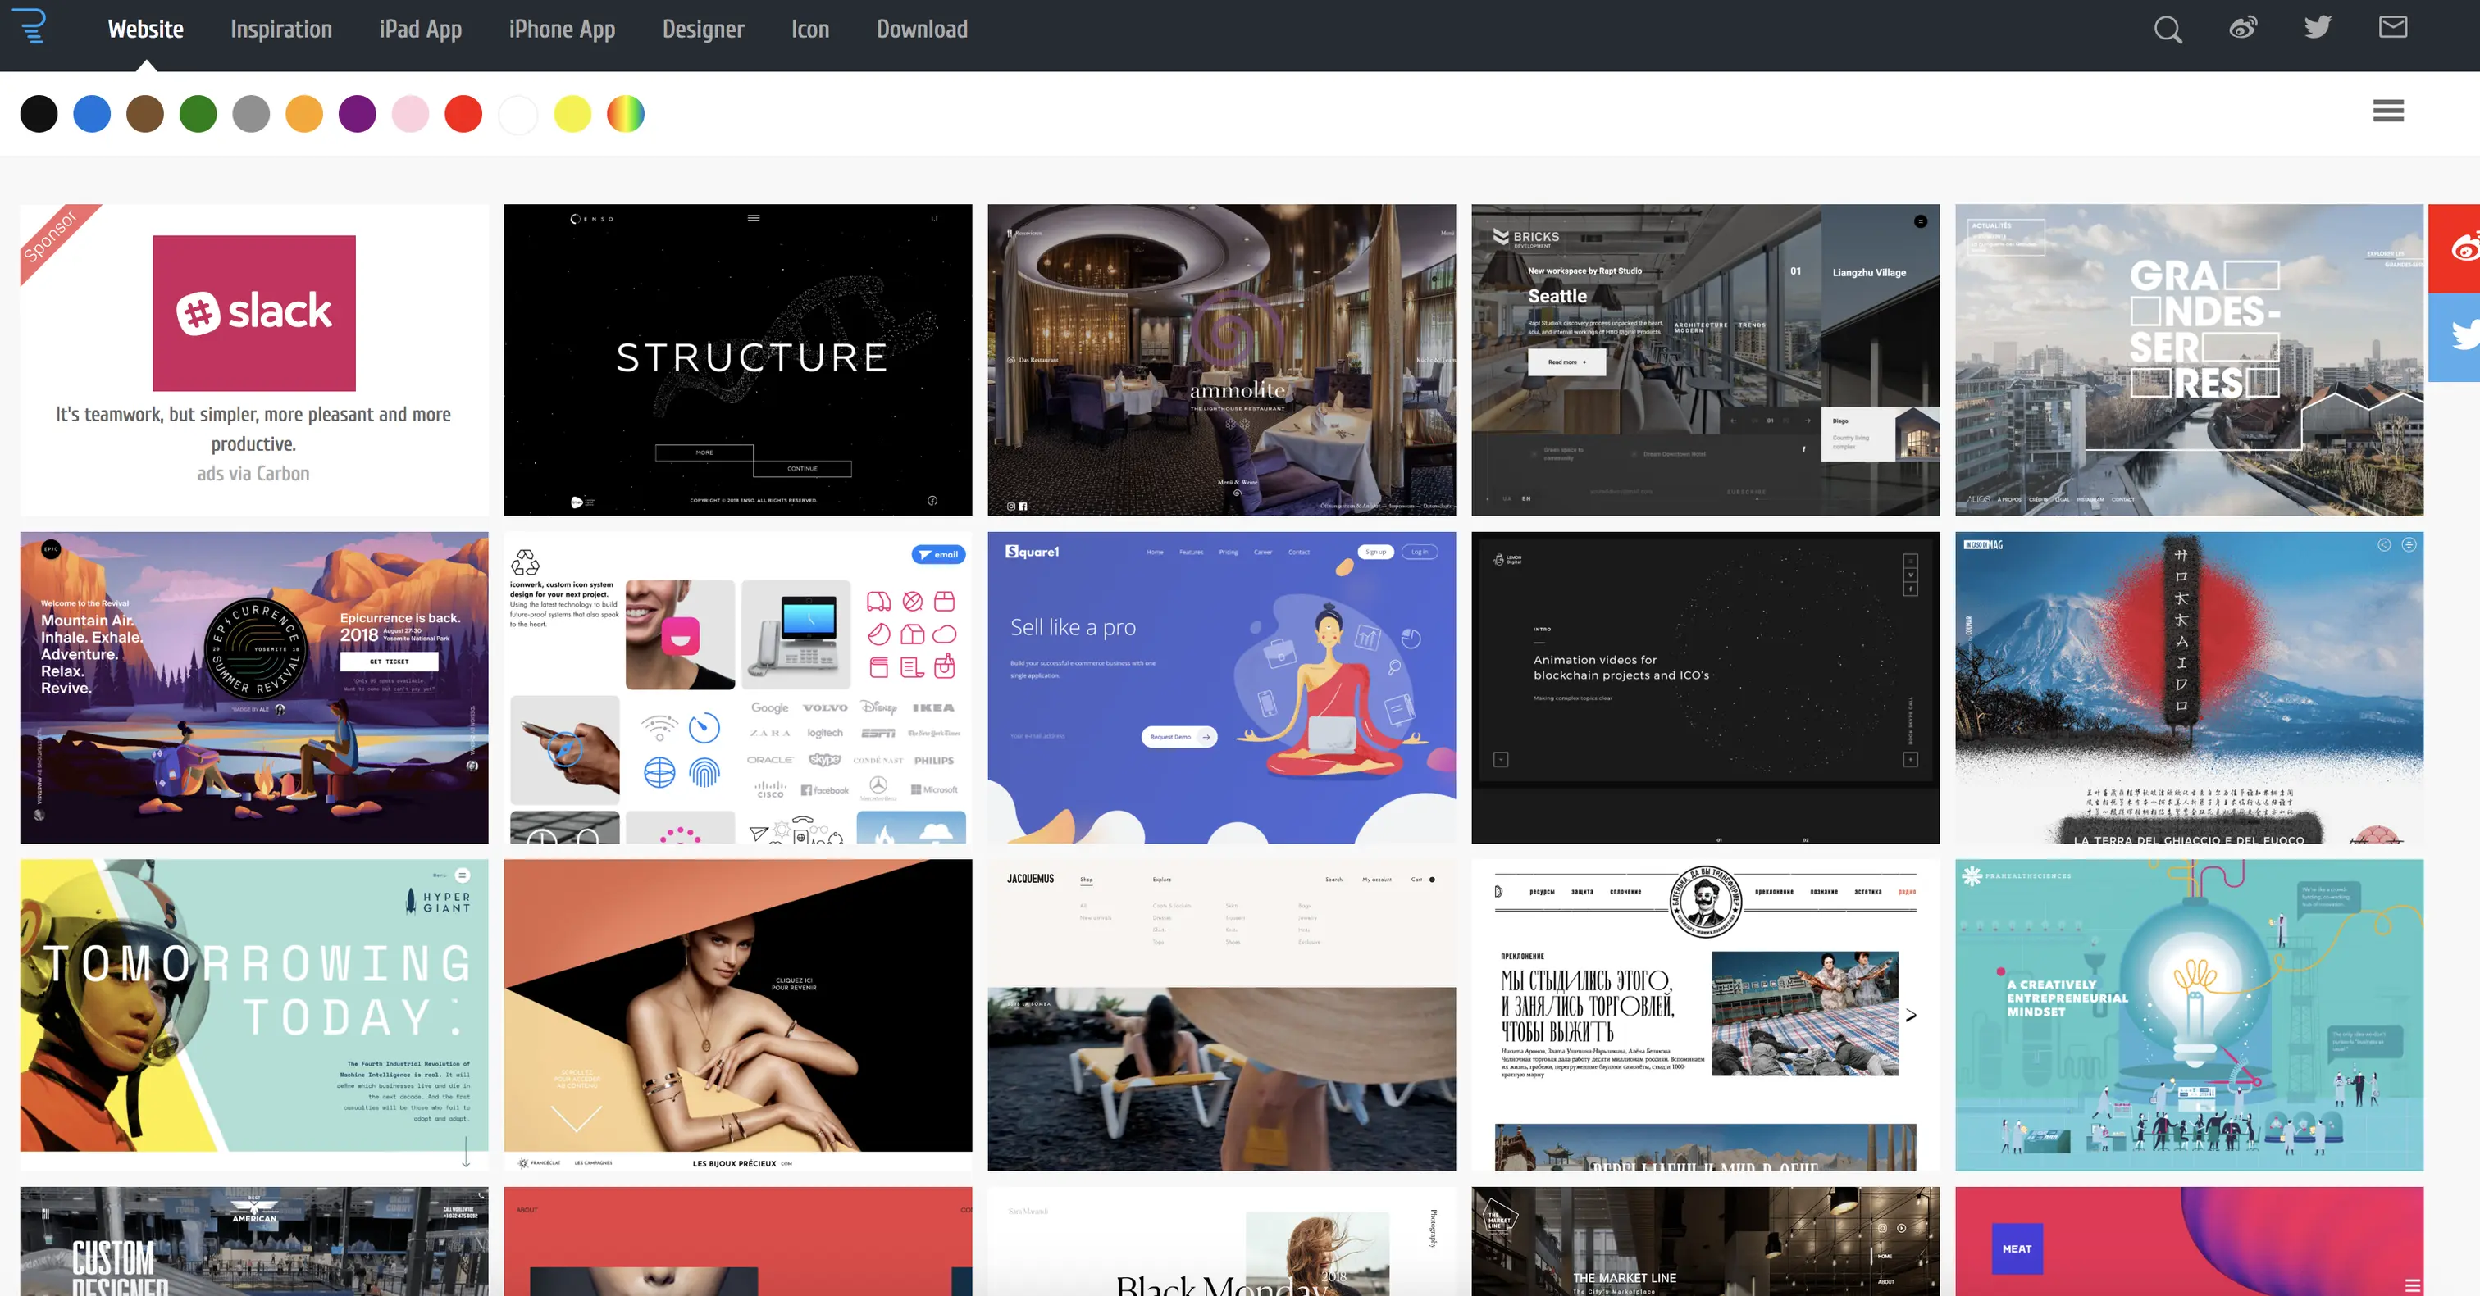The image size is (2480, 1296).
Task: Go to the Designer section
Action: coord(703,30)
